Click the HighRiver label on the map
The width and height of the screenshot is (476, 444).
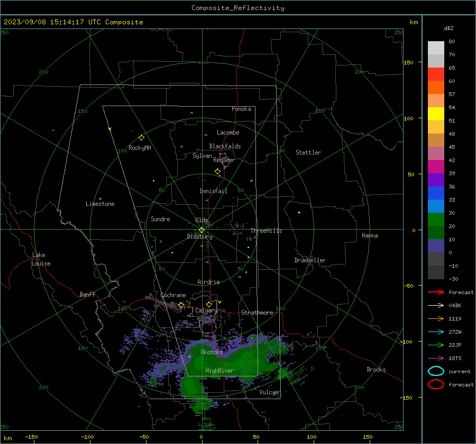[x=219, y=371]
